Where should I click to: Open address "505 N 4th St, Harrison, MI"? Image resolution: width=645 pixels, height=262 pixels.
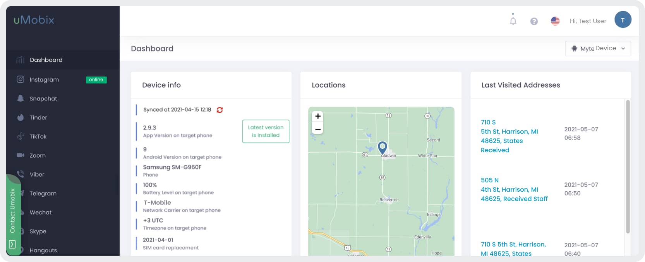click(514, 189)
